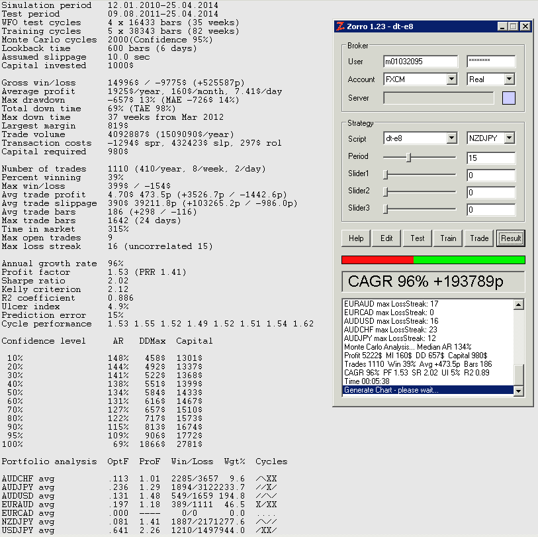Click the colored status square beside Server

pyautogui.click(x=508, y=98)
